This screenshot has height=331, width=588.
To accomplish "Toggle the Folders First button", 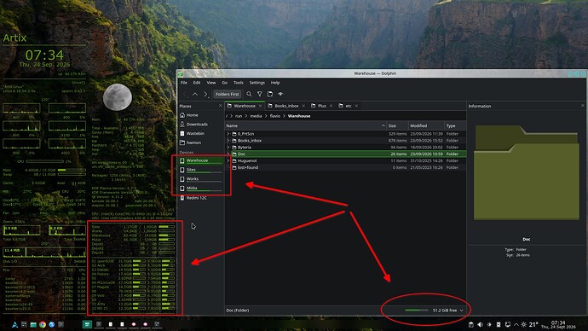I will (228, 94).
